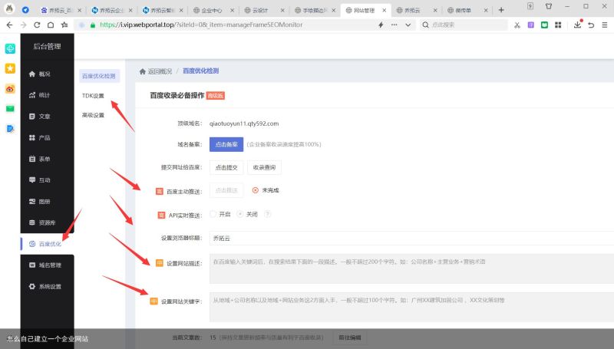Open the 互动 interaction section
614x349 pixels.
[40, 180]
